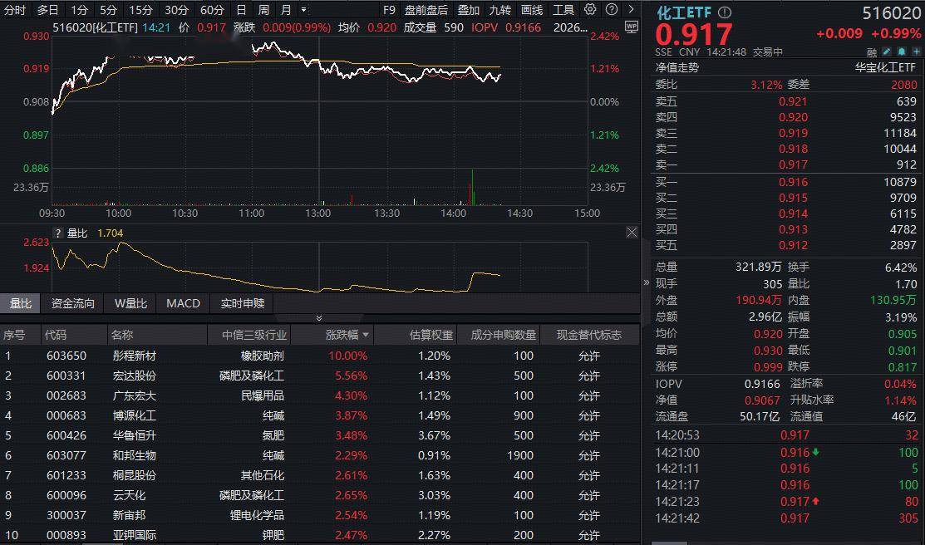Select the 量比 indicator tab

(20, 303)
